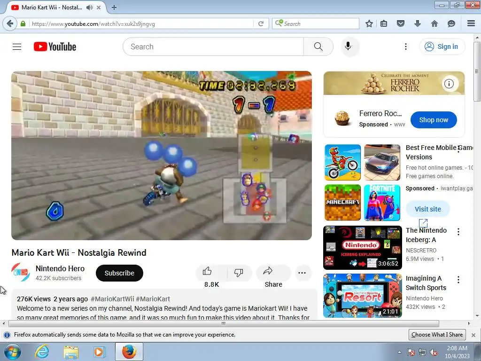Close the Mario Kart Wii tab
The image size is (481, 361).
[x=99, y=8]
